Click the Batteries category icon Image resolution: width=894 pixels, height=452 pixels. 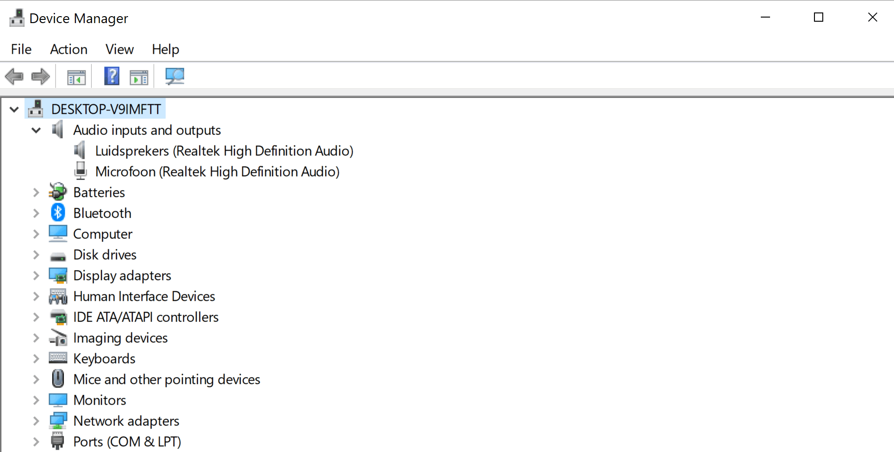(58, 192)
